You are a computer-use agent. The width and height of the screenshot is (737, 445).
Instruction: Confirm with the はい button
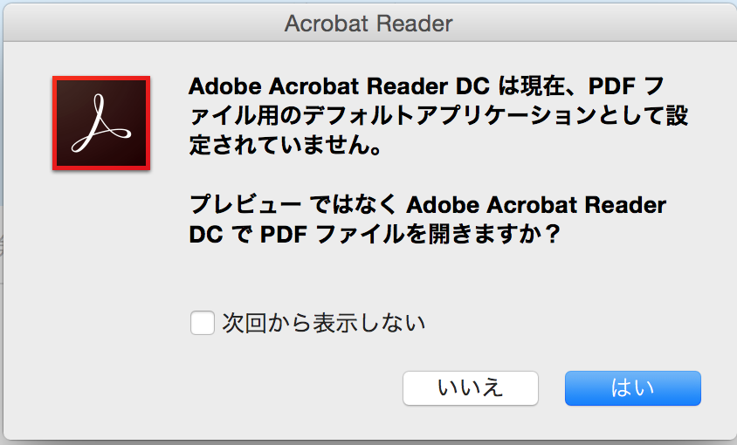coord(632,388)
